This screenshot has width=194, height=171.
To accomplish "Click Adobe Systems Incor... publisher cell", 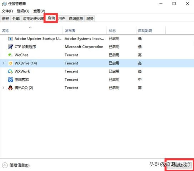I will click(84, 39).
